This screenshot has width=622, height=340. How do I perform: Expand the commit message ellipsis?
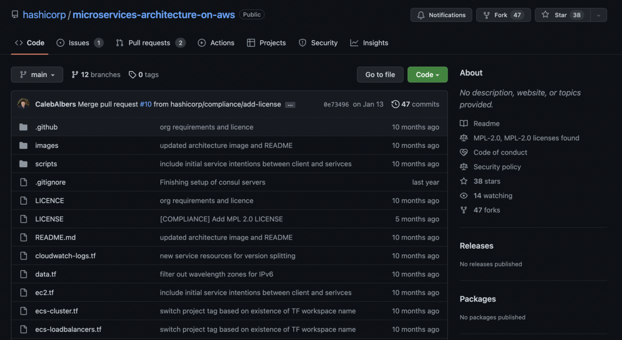pyautogui.click(x=290, y=104)
